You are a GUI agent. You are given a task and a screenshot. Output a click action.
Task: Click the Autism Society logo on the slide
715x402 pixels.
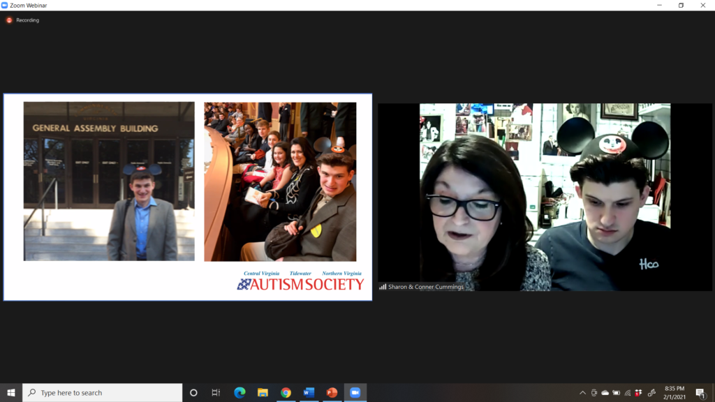click(x=300, y=285)
